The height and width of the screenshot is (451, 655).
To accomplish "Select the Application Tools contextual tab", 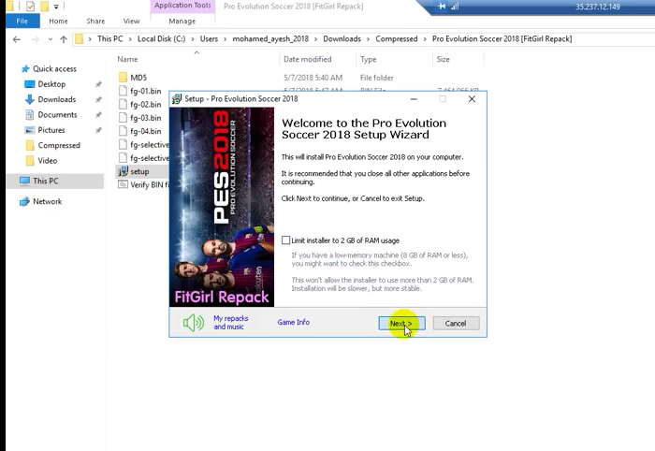I will click(x=182, y=6).
